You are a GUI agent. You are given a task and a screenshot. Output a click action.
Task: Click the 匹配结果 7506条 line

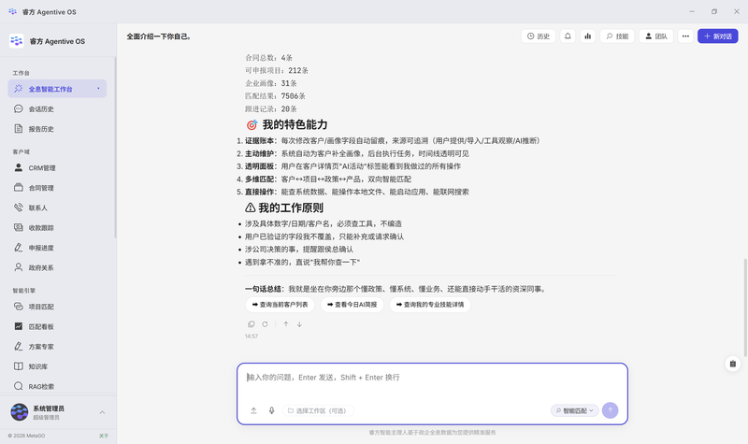pos(275,96)
